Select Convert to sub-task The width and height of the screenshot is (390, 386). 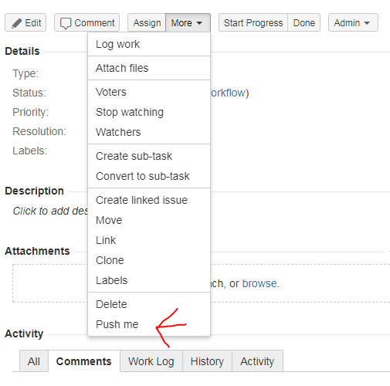point(149,176)
